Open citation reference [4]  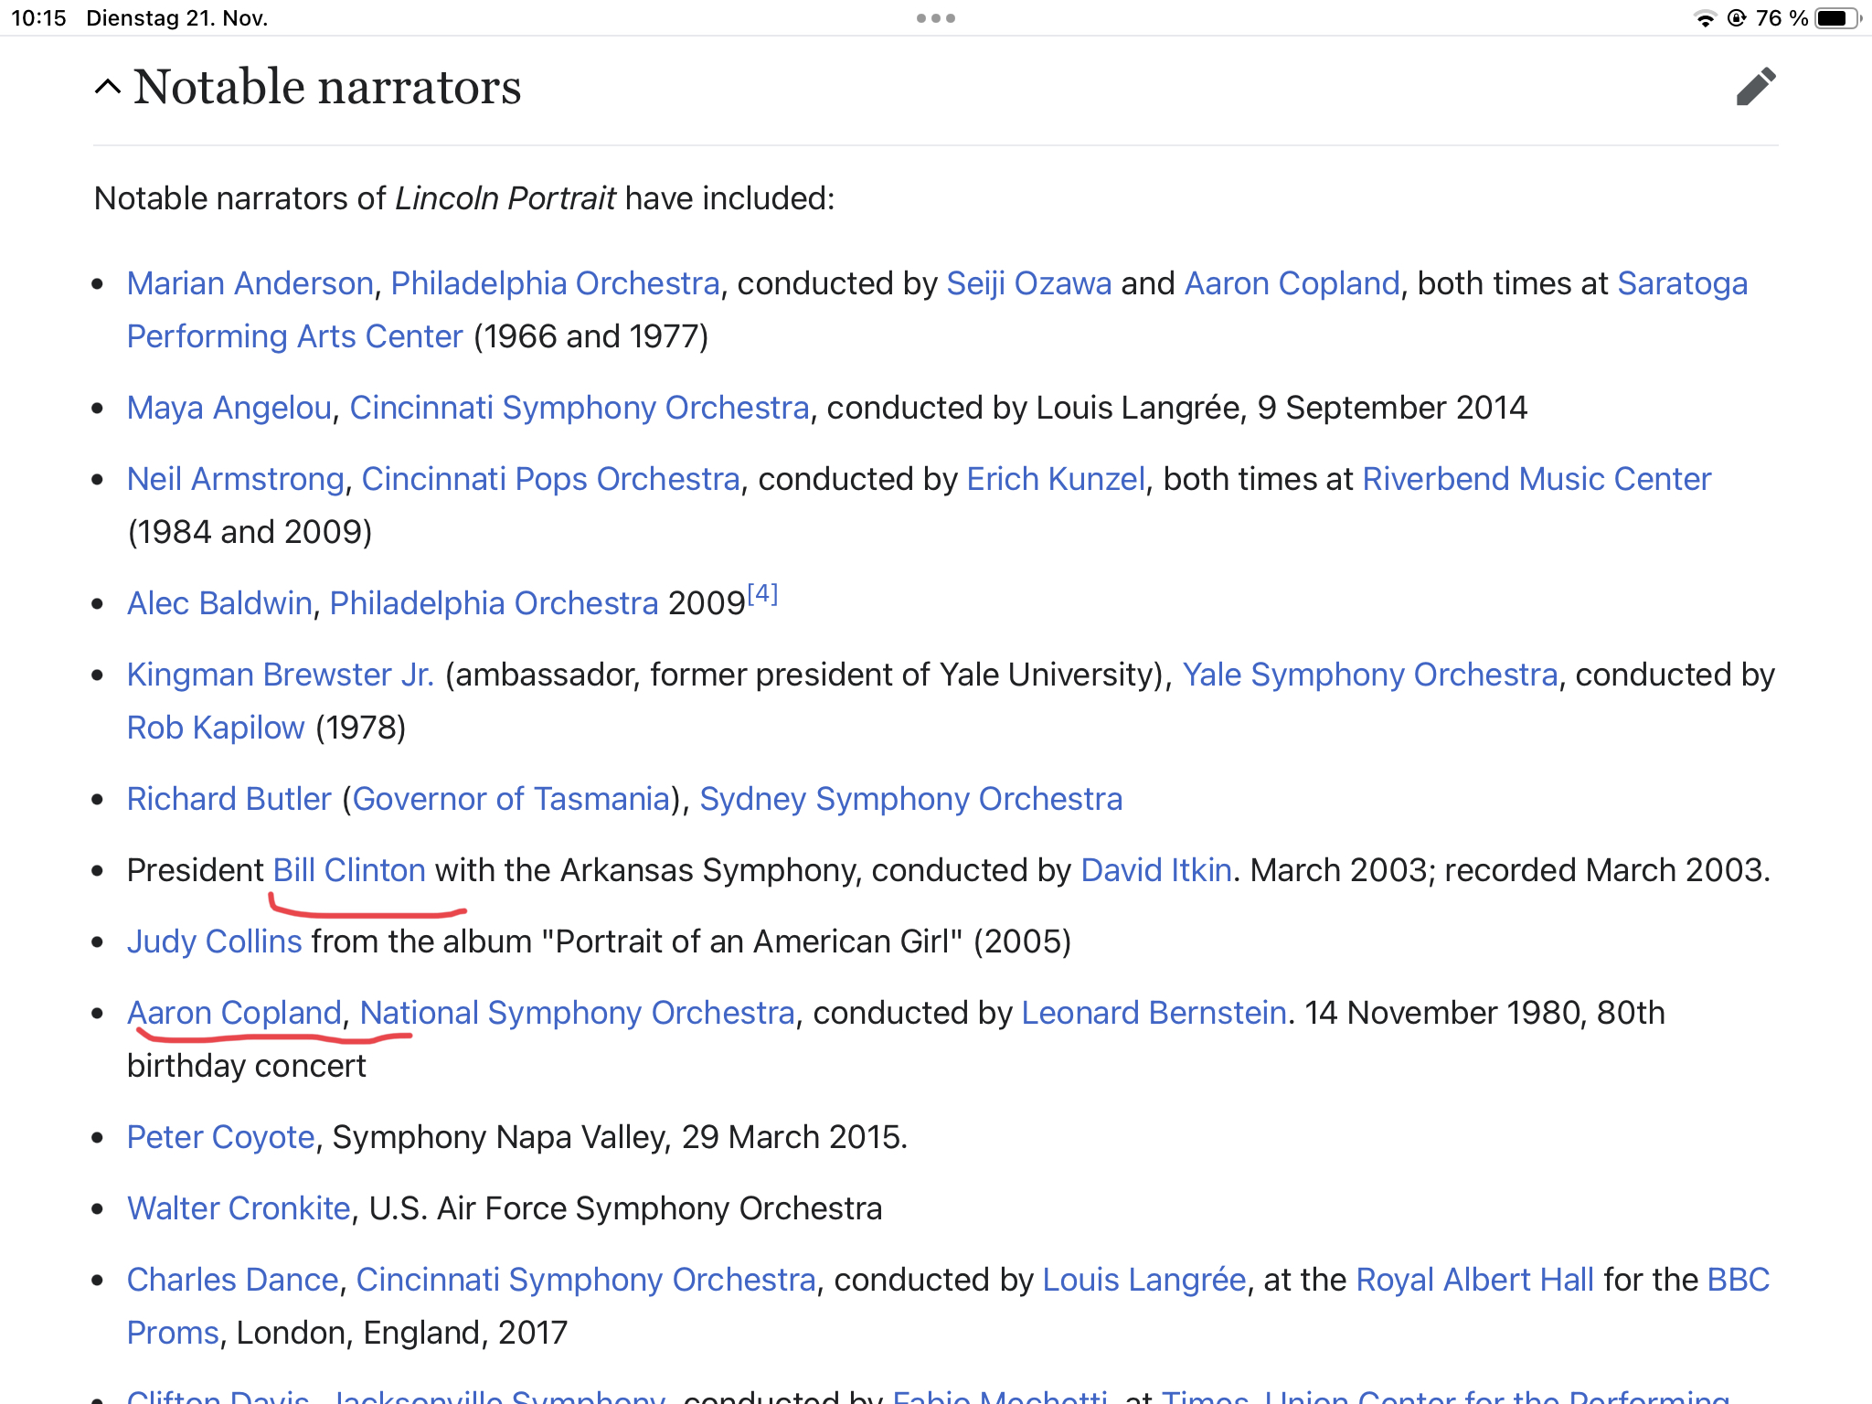pyautogui.click(x=762, y=594)
